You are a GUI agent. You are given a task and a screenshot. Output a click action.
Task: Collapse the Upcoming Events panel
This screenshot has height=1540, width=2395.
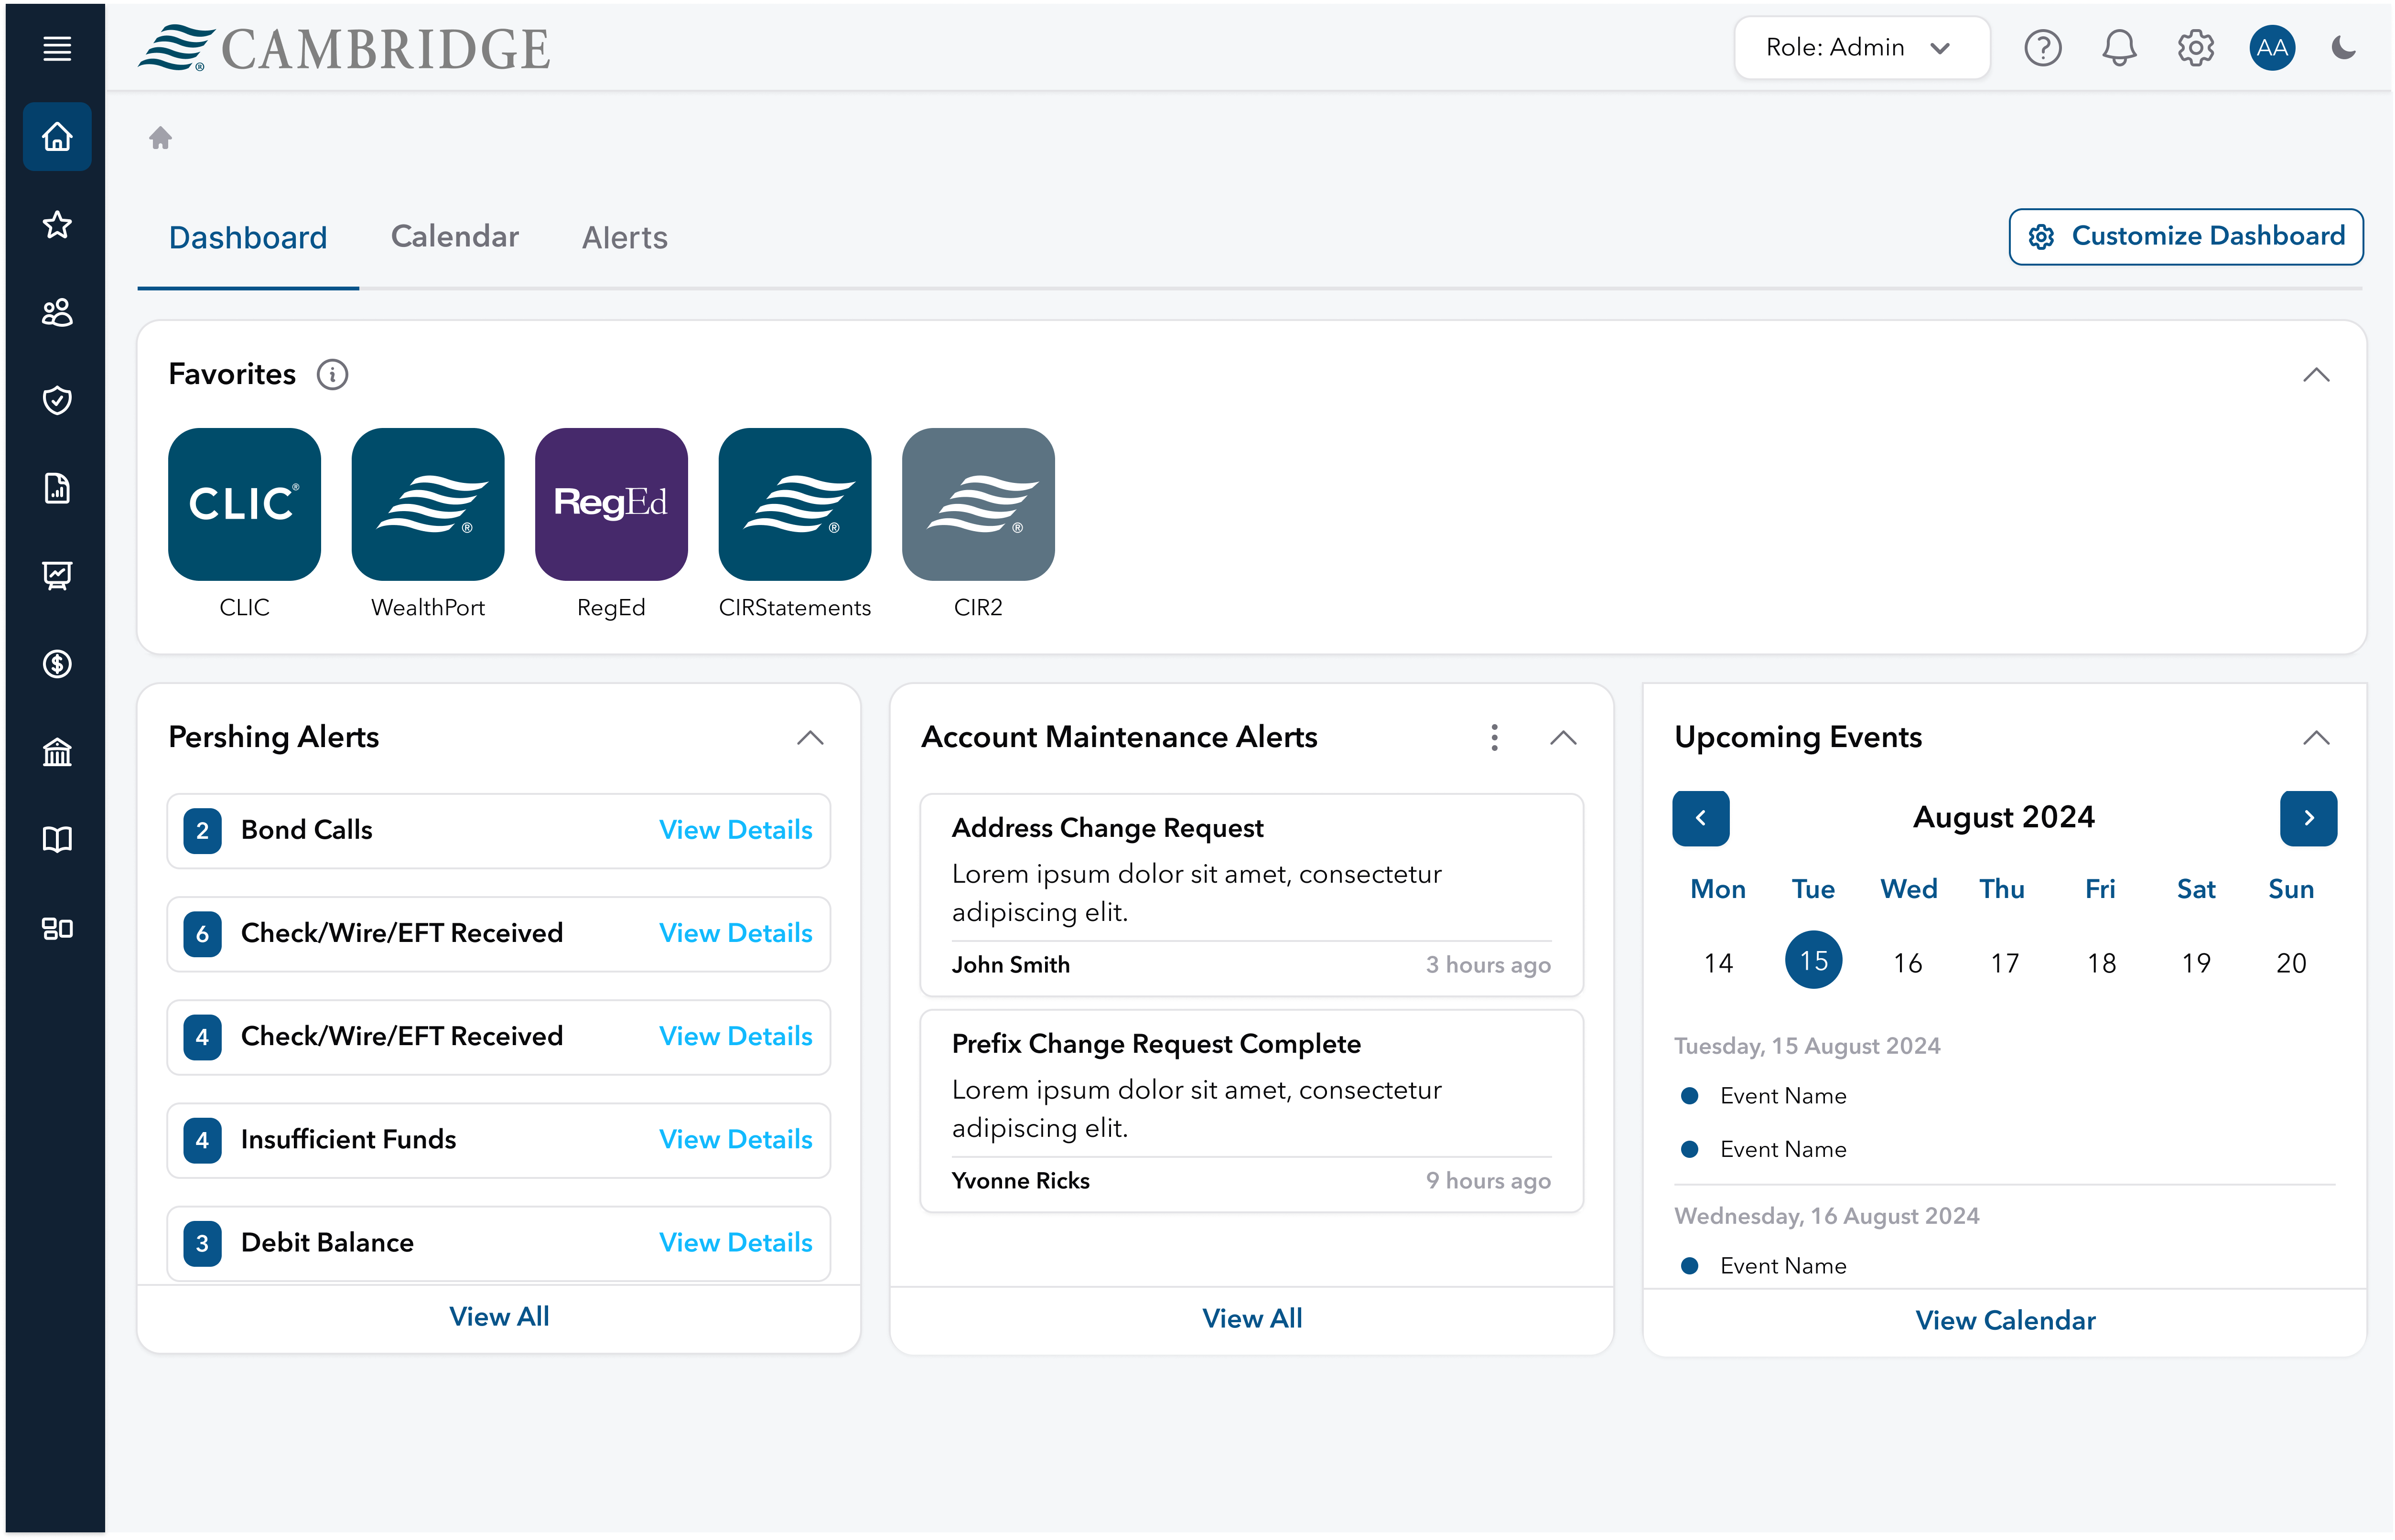[2315, 738]
